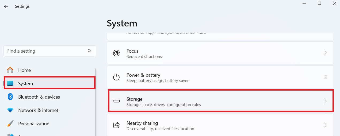Screen dimensions: 340x136
Task: Expand the Focus settings chevron
Action: click(x=326, y=53)
